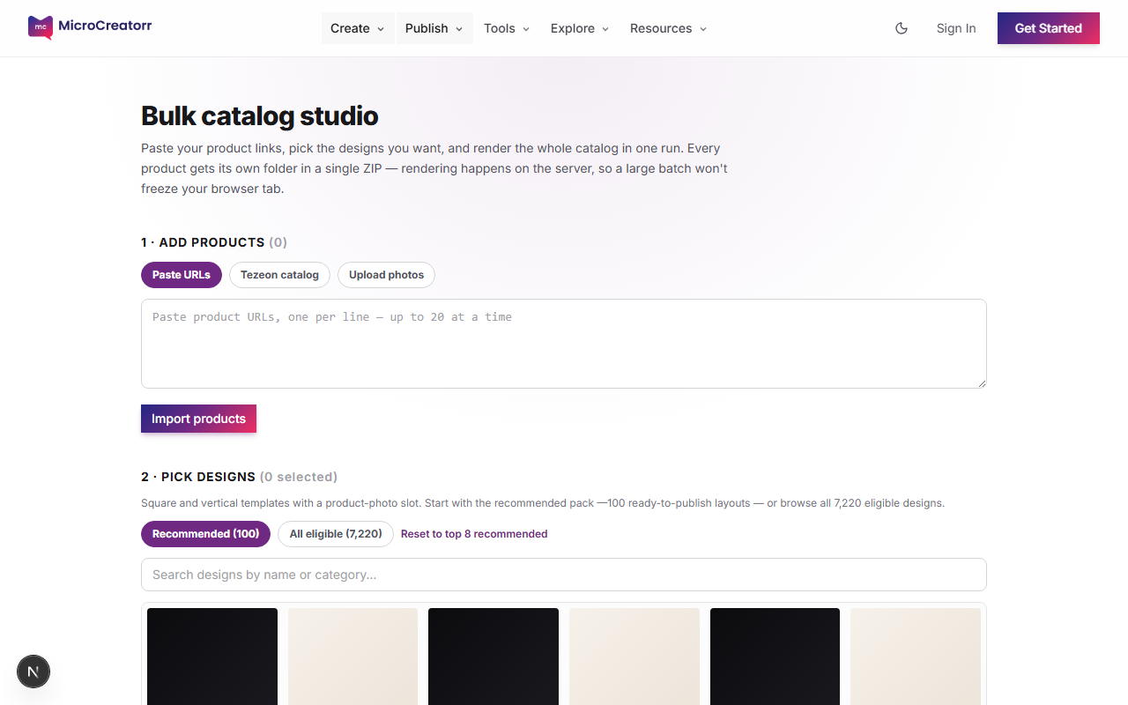Select the last cream design thumbnail
1128x705 pixels.
pyautogui.click(x=916, y=657)
